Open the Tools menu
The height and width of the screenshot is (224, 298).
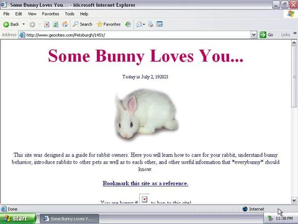(70, 14)
